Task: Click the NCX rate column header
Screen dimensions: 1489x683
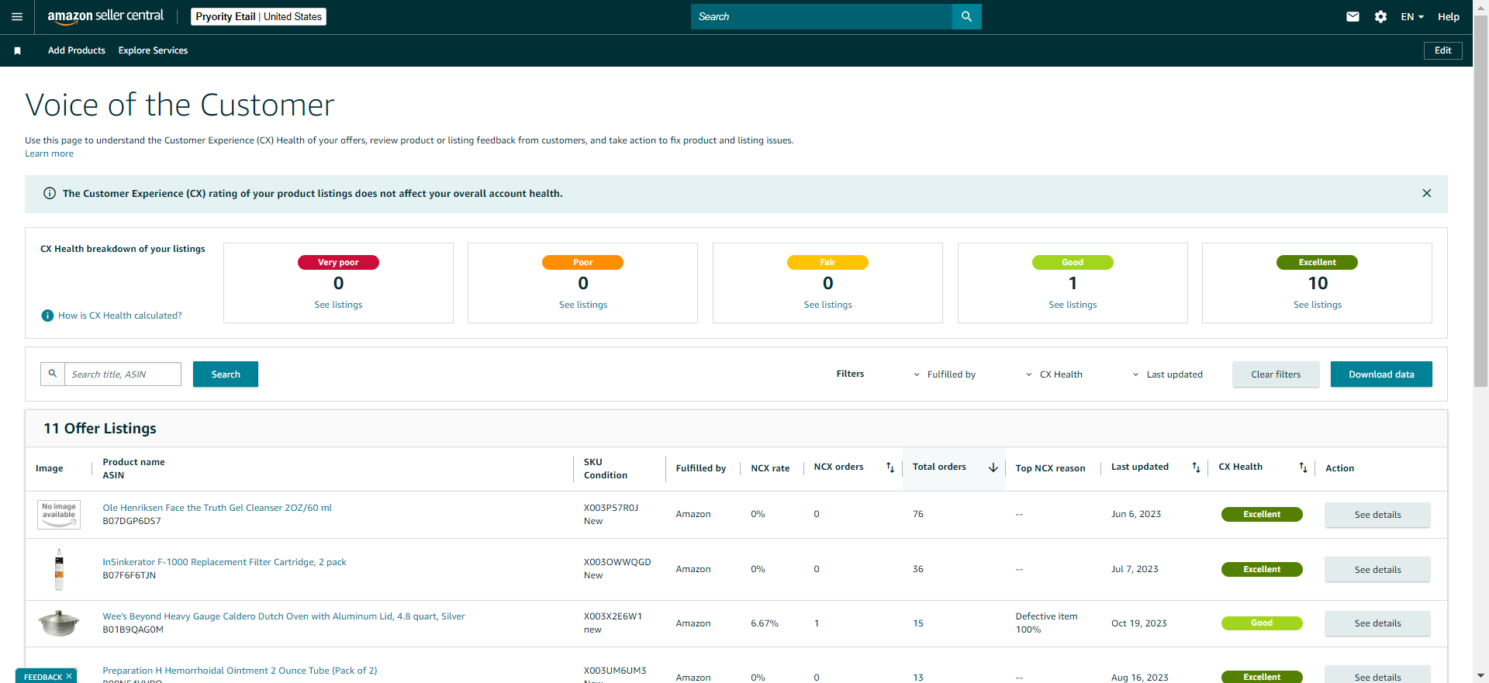Action: pyautogui.click(x=770, y=468)
